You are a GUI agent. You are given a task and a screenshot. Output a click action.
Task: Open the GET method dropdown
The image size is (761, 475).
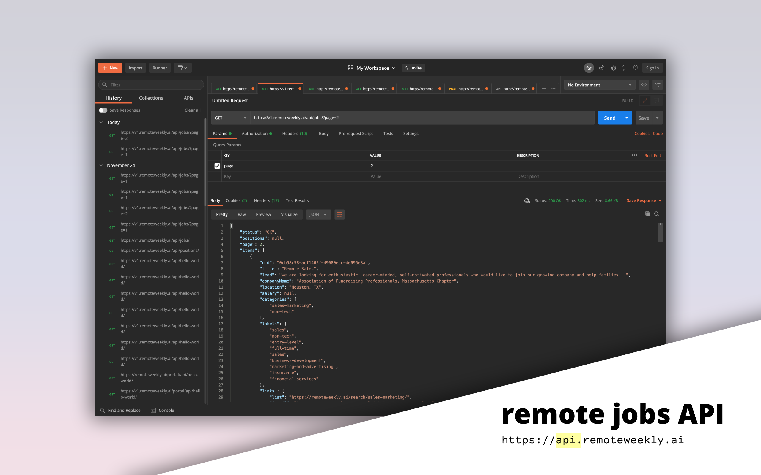tap(230, 118)
